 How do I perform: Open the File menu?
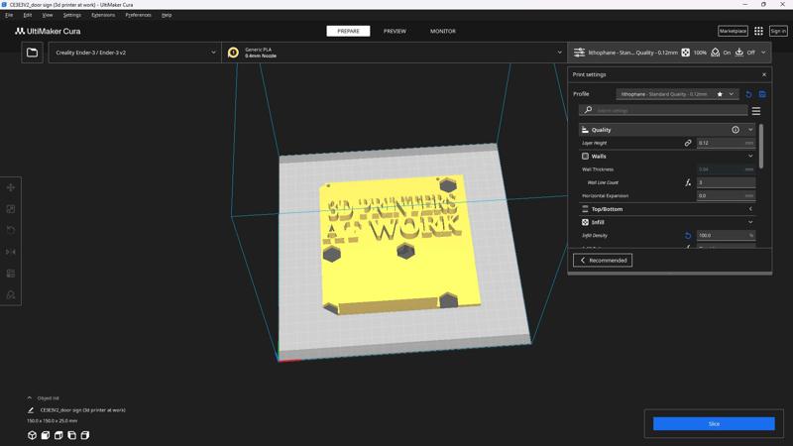click(9, 15)
